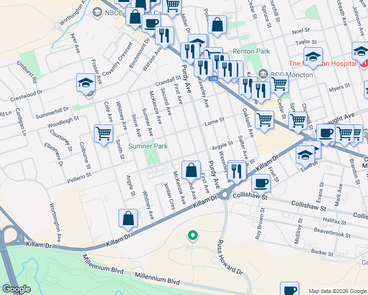Screen dimensions: 368x295
Task: Click the restaurant marker at top of Purdy Ave
Action: [x=190, y=53]
